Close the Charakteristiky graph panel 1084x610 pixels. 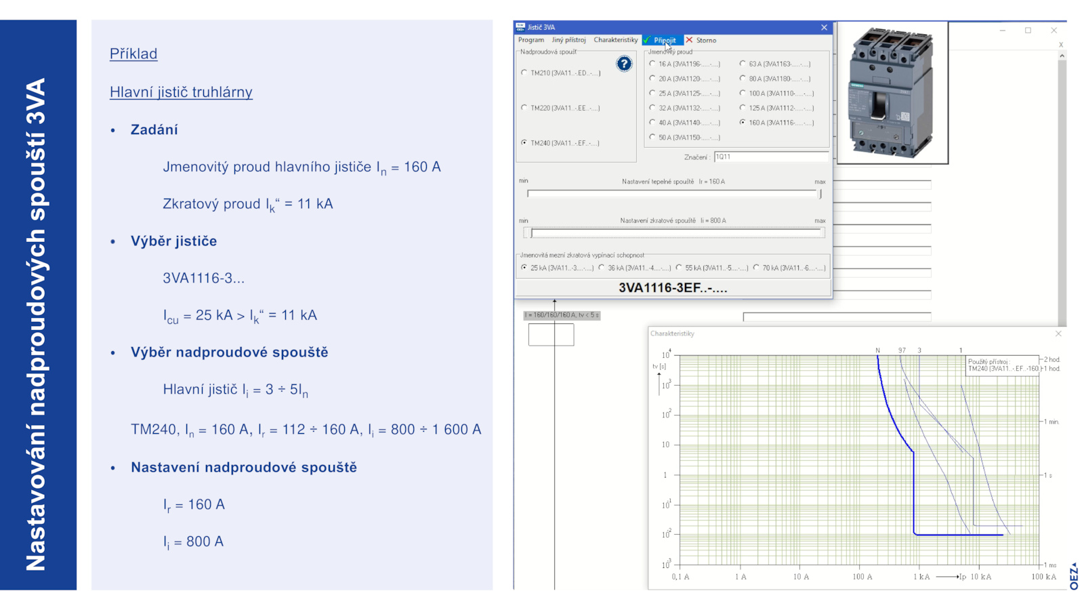coord(1058,333)
